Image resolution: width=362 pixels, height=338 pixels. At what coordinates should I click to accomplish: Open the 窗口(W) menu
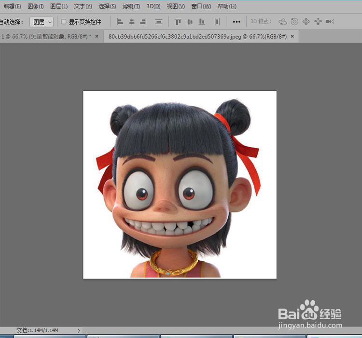[x=201, y=6]
